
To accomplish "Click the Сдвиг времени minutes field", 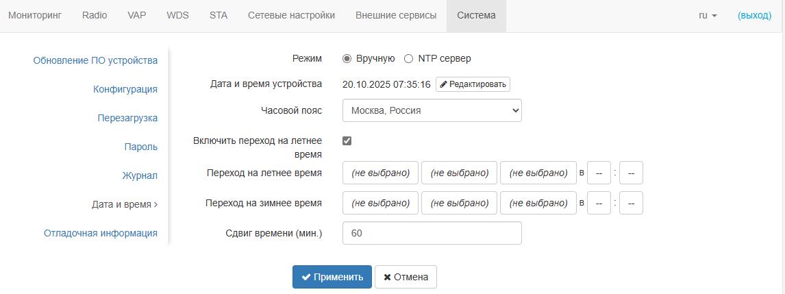I will [x=432, y=233].
